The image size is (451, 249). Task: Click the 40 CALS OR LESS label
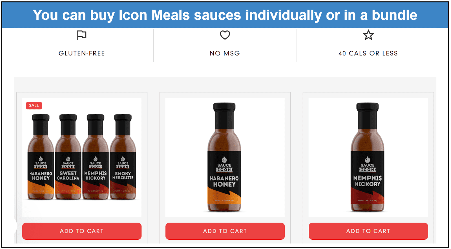coord(368,53)
